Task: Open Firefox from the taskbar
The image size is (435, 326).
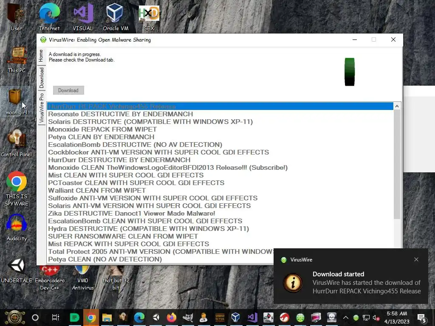Action: [x=172, y=318]
